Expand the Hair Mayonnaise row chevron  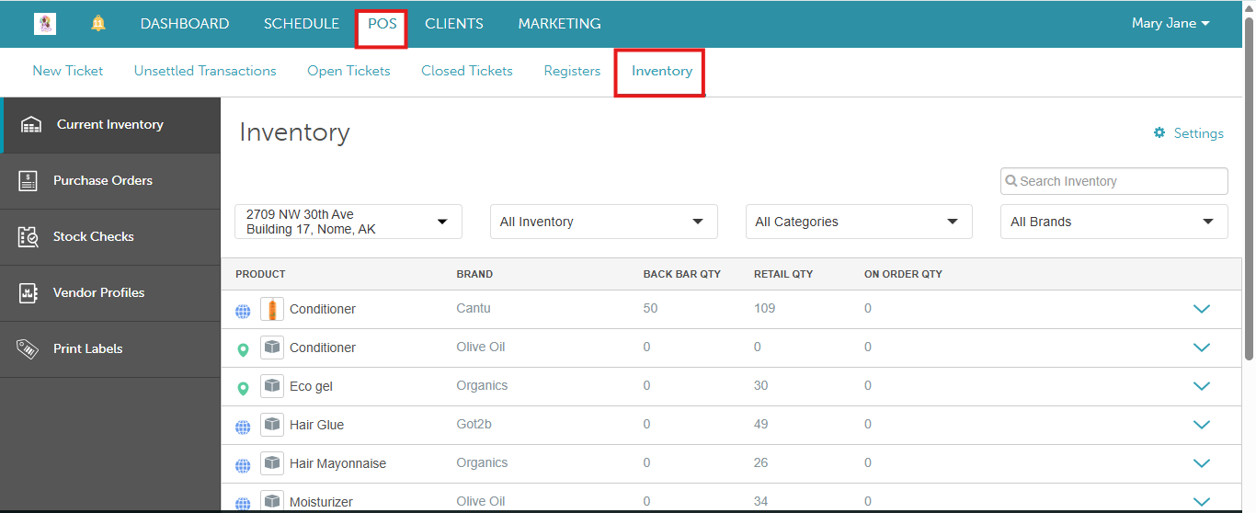pos(1201,463)
